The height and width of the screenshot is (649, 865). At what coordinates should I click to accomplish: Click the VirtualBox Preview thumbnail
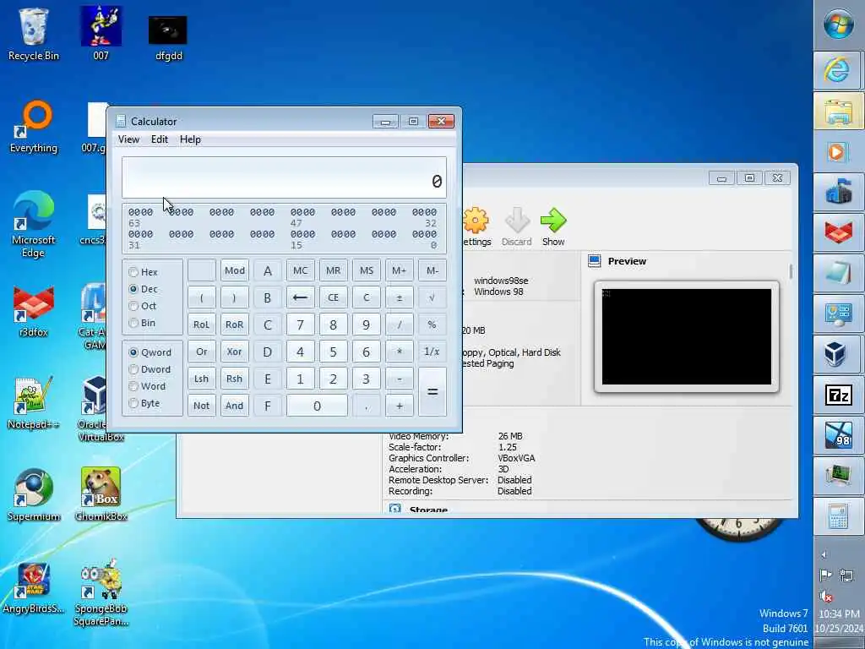click(x=686, y=336)
